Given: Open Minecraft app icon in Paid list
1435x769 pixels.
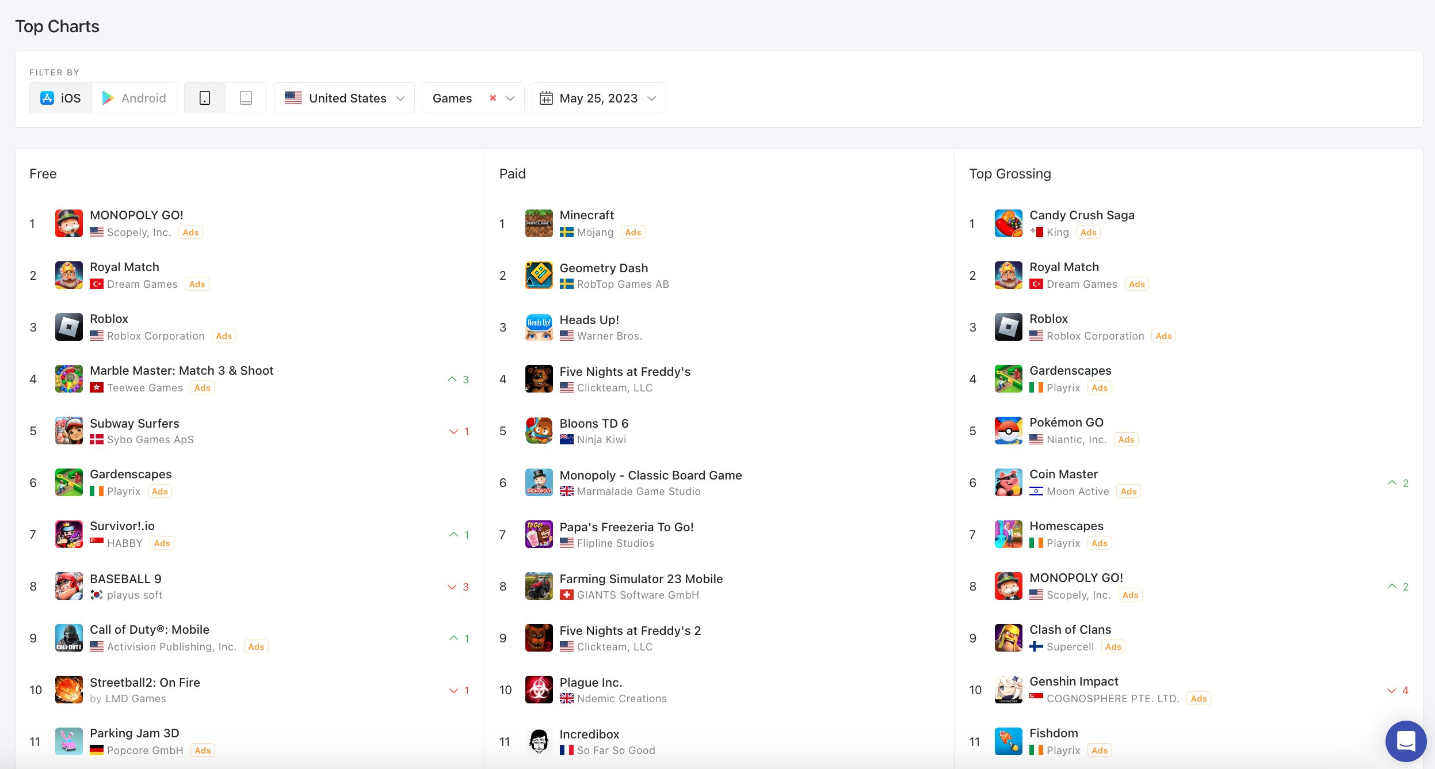Looking at the screenshot, I should [x=539, y=223].
